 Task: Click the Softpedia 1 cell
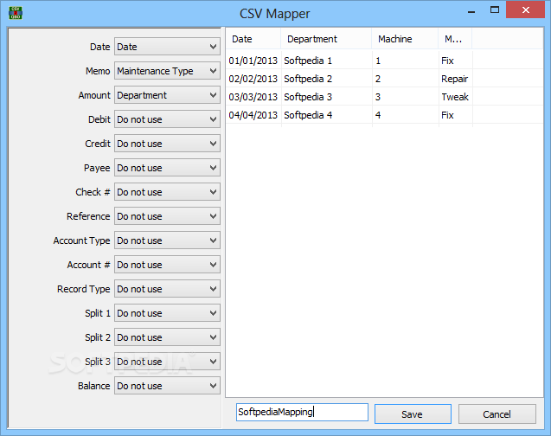(x=326, y=61)
